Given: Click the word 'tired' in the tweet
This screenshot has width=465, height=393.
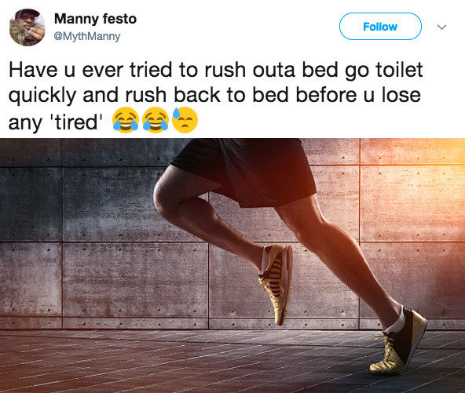Looking at the screenshot, I should coord(76,122).
